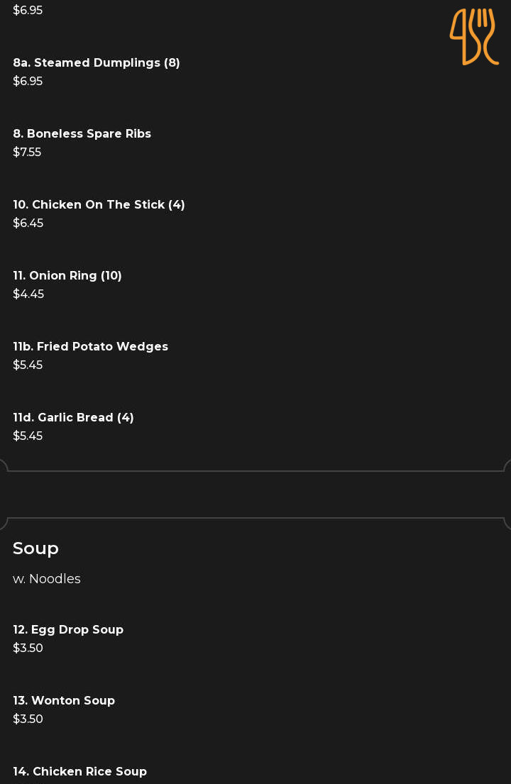Choose 10. Chicken On The Stick (4)
The image size is (511, 784).
[x=99, y=205]
